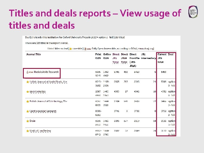Open the Bioinformatics journal link

(x=37, y=92)
